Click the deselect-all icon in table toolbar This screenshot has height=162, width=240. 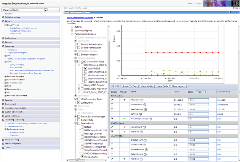click(118, 87)
